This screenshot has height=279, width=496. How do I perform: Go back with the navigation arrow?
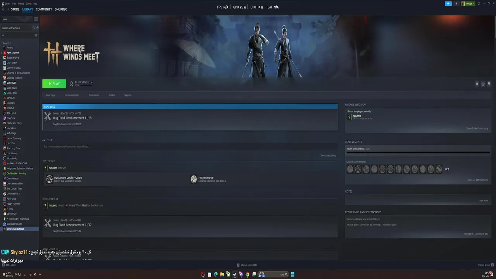(3, 9)
